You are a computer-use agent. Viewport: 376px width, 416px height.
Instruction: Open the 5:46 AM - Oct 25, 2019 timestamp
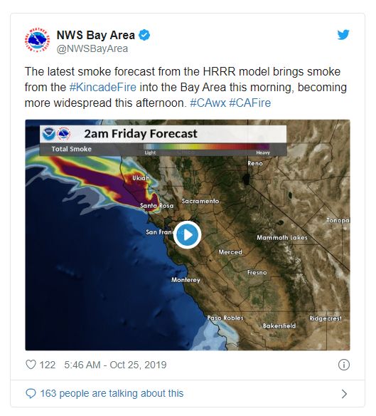point(115,365)
